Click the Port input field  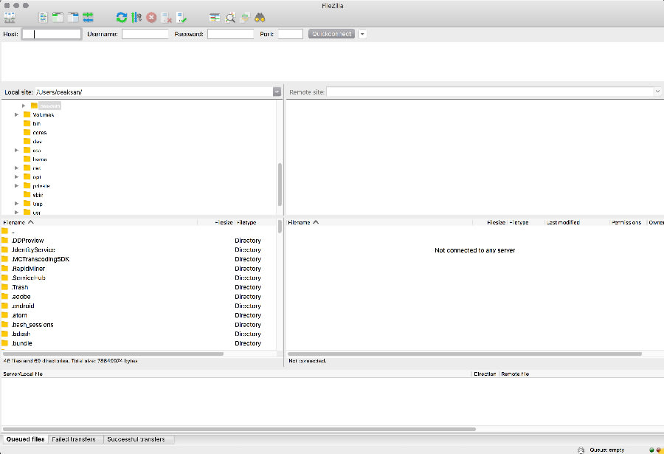[291, 34]
